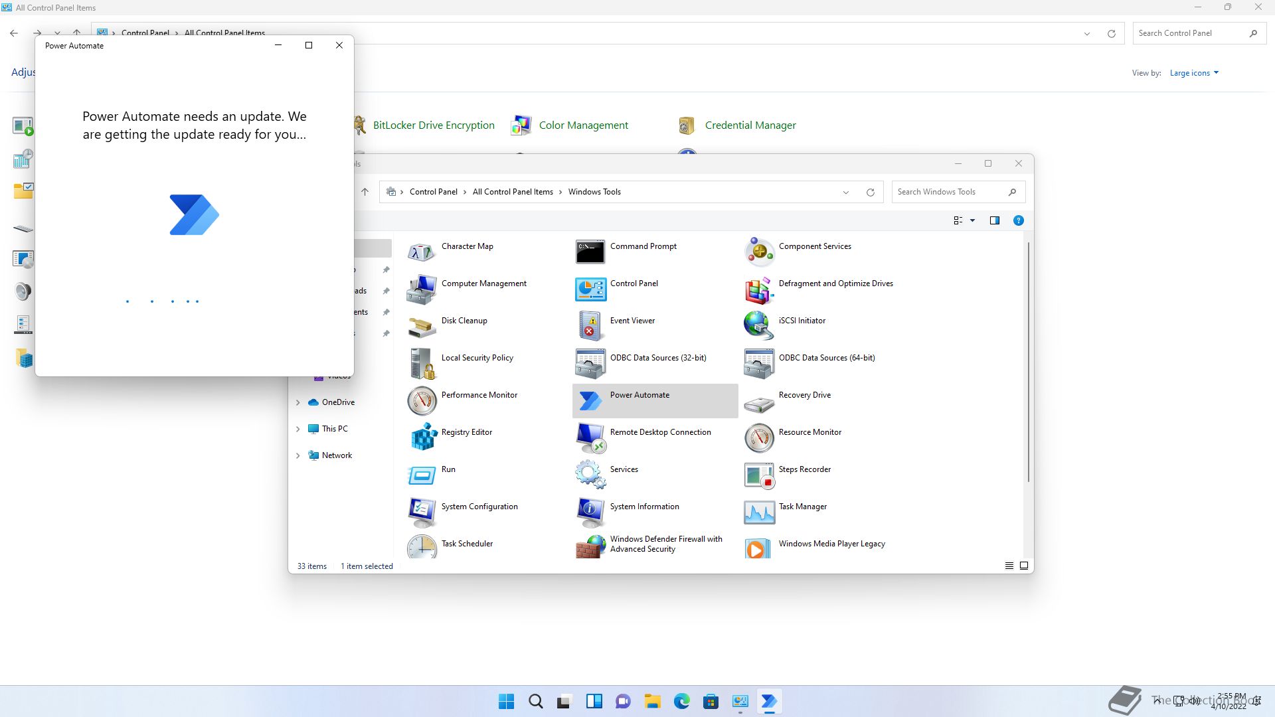Viewport: 1275px width, 717px height.
Task: Open the Services gear icon
Action: 590,475
